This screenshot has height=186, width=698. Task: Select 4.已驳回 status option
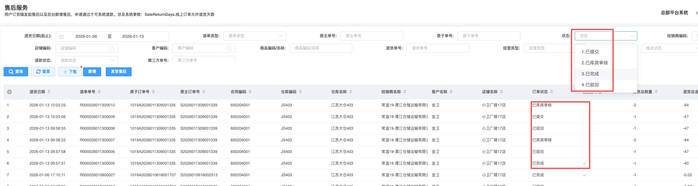(590, 85)
